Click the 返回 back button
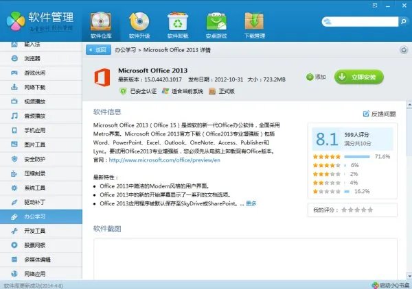Screen dimensions: 412x289 98,50
